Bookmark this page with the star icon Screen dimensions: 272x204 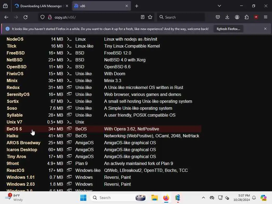150,17
